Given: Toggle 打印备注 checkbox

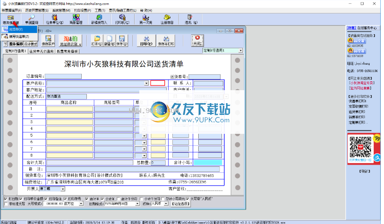Looking at the screenshot, I should pyautogui.click(x=46, y=199).
